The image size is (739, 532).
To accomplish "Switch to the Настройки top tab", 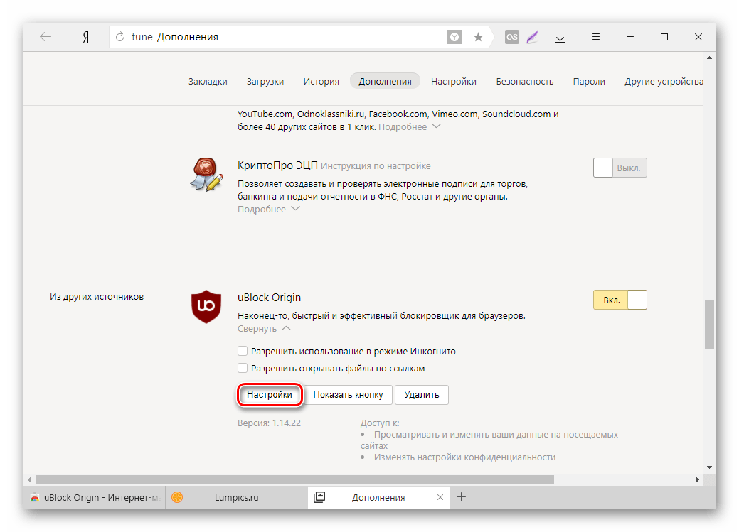I will point(453,81).
